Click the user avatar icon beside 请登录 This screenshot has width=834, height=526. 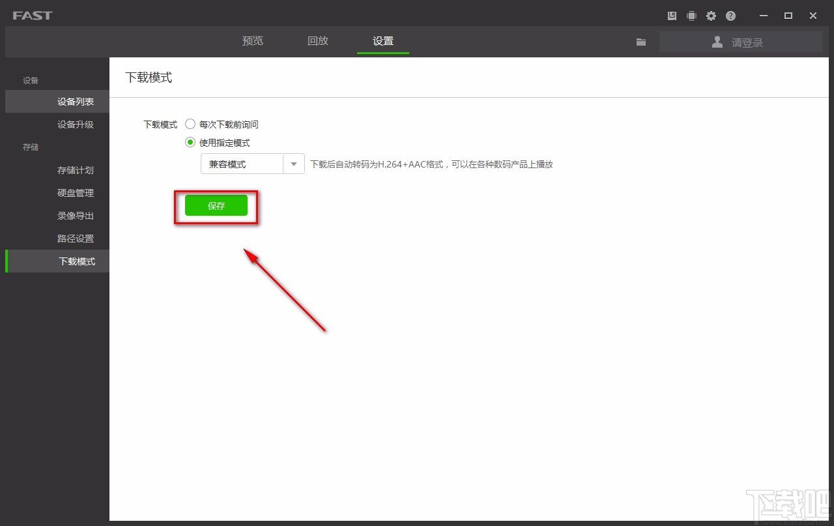717,41
